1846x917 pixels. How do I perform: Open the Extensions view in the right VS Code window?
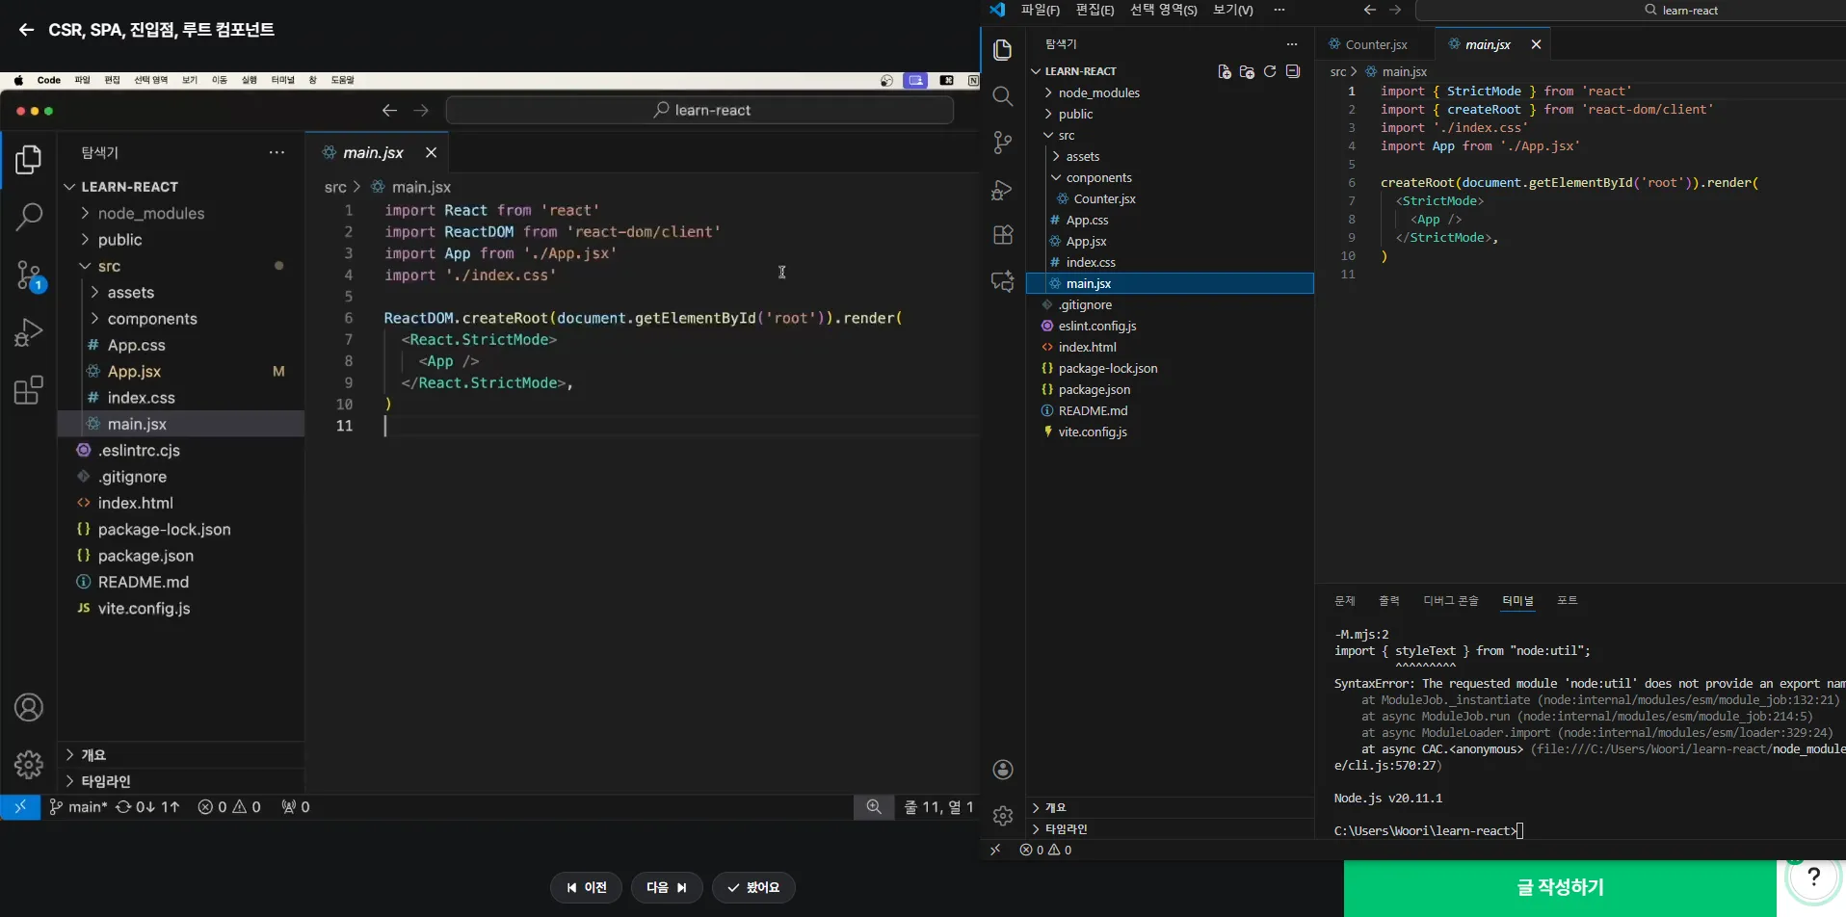point(1003,235)
